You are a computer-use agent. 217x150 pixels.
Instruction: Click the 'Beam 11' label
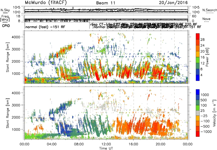click(x=106, y=3)
